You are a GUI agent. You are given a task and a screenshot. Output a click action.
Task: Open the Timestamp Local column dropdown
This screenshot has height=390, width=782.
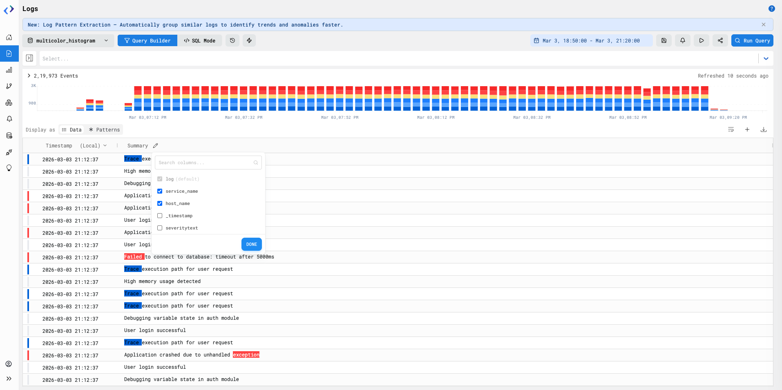pyautogui.click(x=106, y=145)
